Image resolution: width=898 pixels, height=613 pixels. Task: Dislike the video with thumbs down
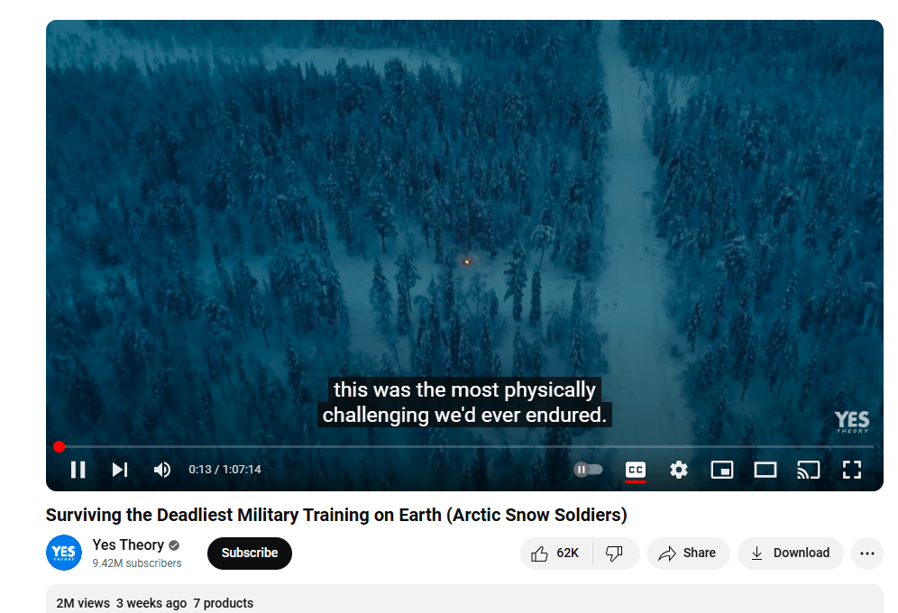pos(615,554)
